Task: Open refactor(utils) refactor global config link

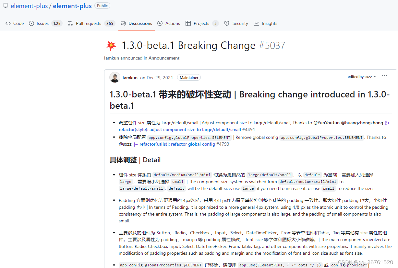Action: point(177,144)
